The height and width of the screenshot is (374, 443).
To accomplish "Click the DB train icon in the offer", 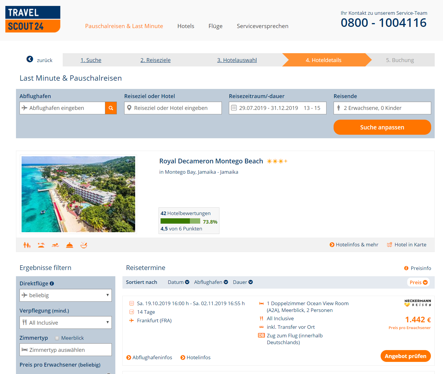I will [x=261, y=335].
